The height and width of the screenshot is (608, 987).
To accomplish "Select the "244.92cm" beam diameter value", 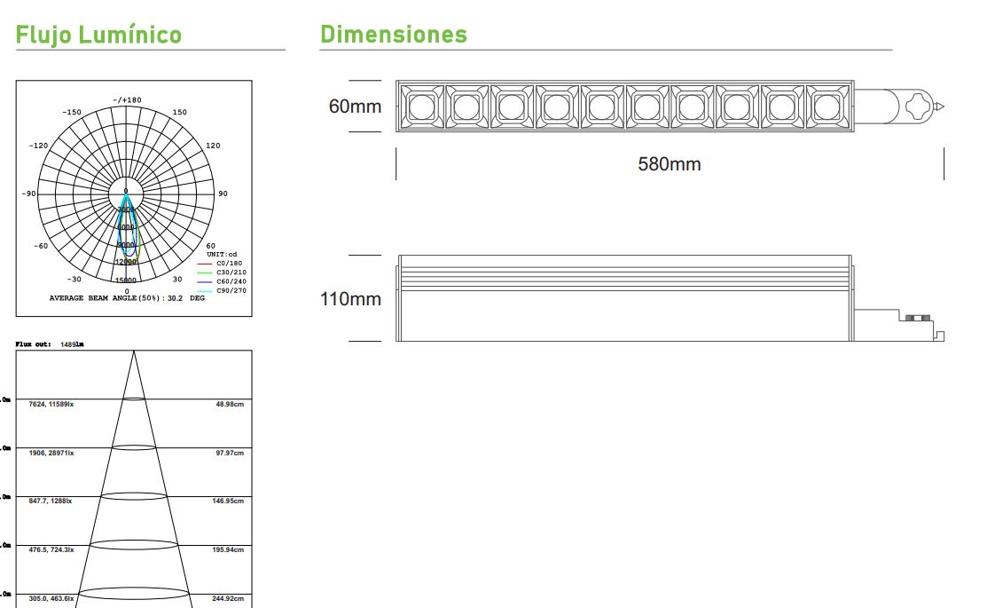I will [228, 598].
